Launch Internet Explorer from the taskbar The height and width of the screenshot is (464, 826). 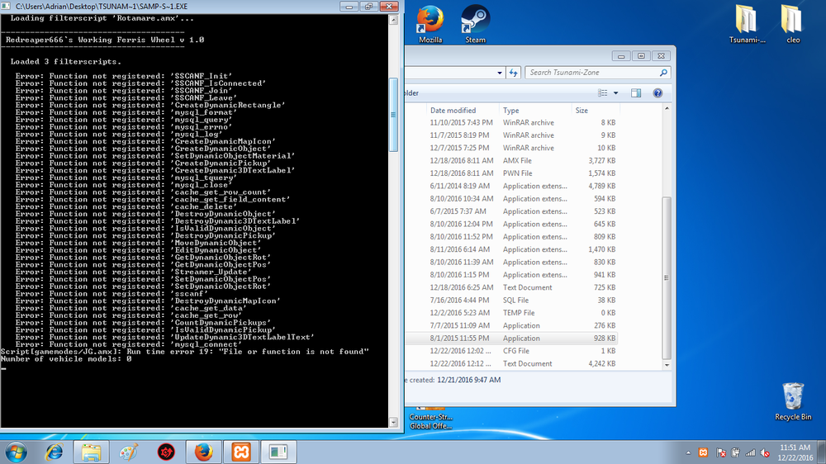coord(55,452)
